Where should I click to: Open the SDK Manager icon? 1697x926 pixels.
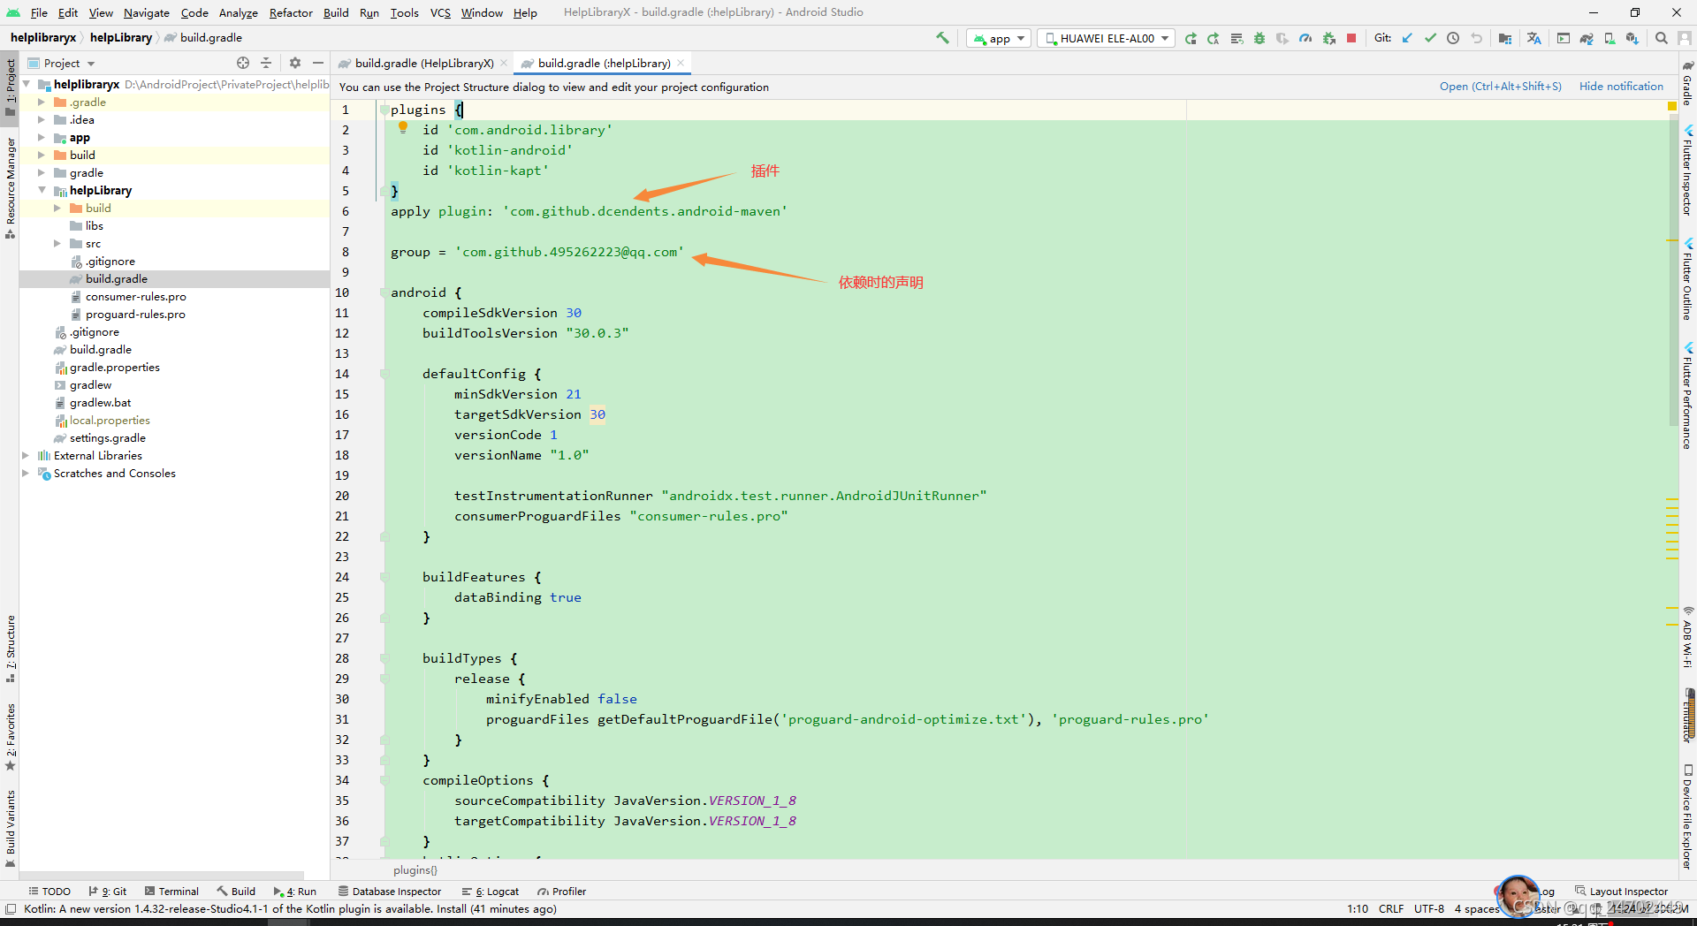pos(1632,38)
